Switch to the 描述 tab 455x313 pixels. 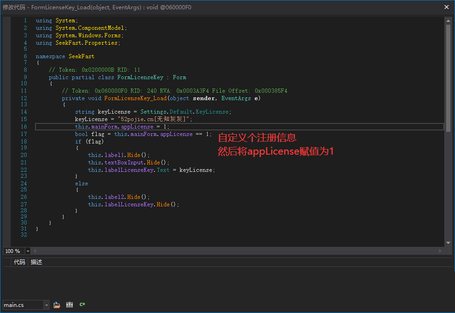tap(36, 262)
